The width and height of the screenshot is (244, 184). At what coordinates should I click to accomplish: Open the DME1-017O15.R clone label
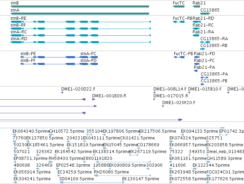pyautogui.click(x=171, y=96)
